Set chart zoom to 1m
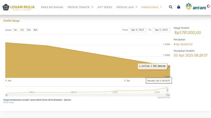The height and width of the screenshot is (118, 211). 22,30
